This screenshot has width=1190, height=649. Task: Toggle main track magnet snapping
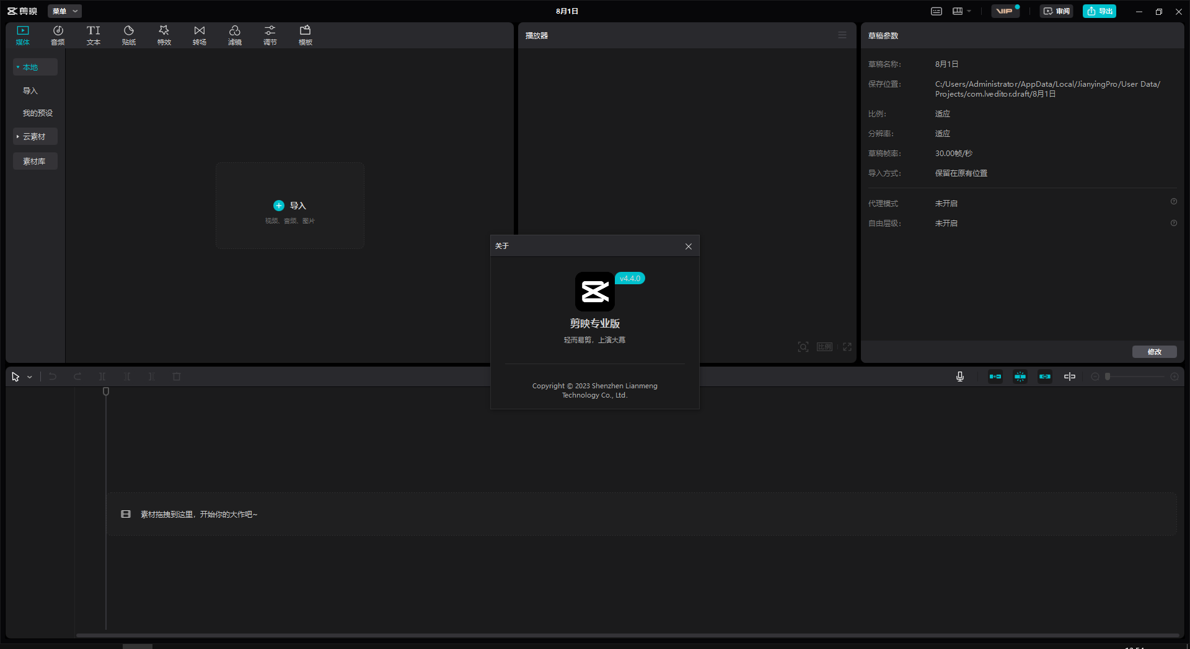pyautogui.click(x=995, y=377)
